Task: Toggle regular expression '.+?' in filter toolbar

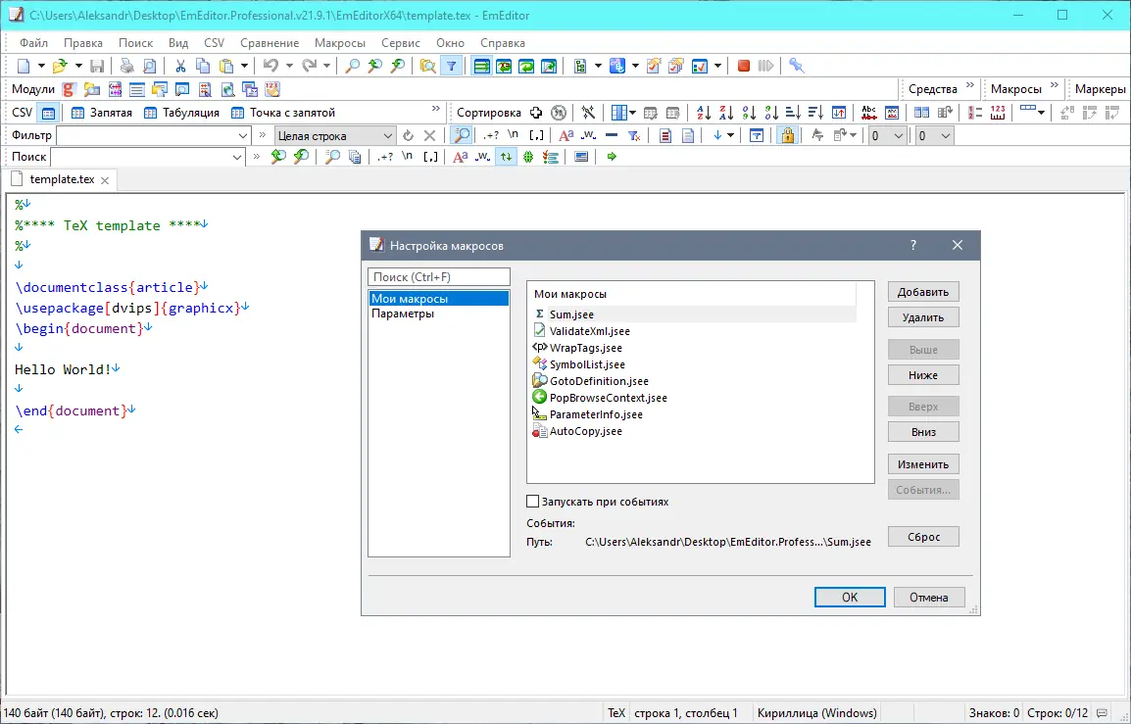Action: (491, 135)
